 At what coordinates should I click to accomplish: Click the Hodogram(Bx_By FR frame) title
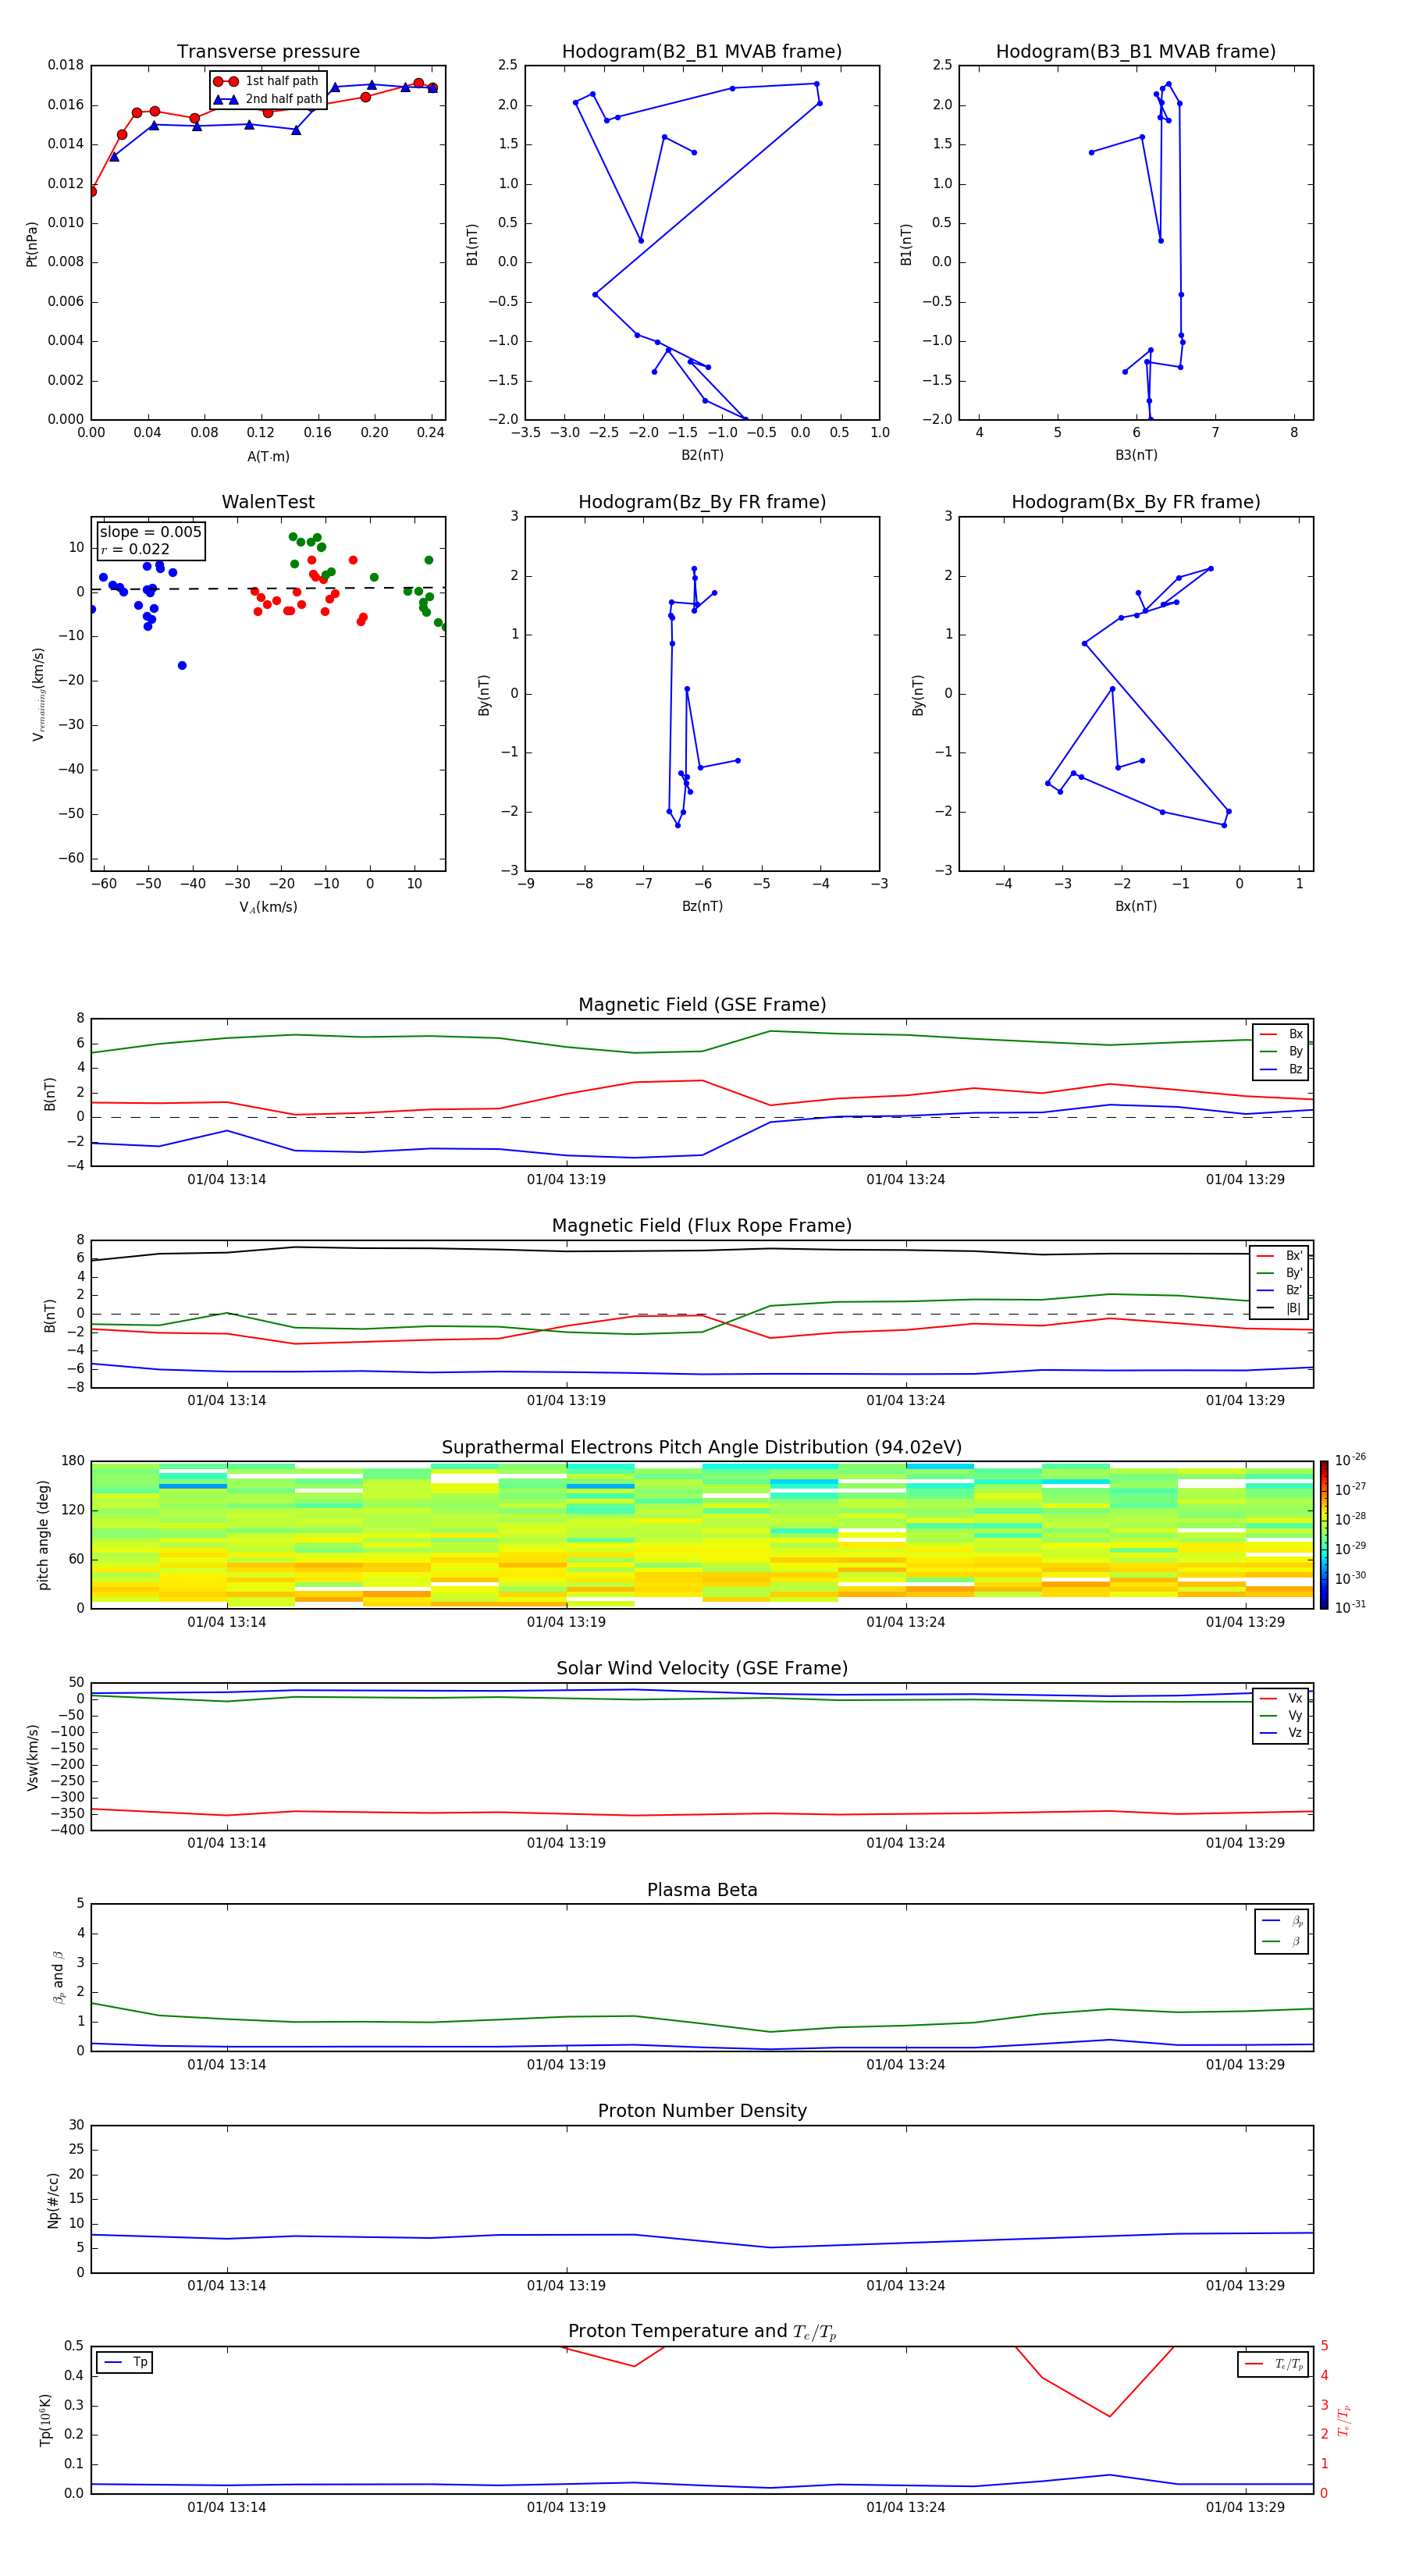[x=1136, y=502]
